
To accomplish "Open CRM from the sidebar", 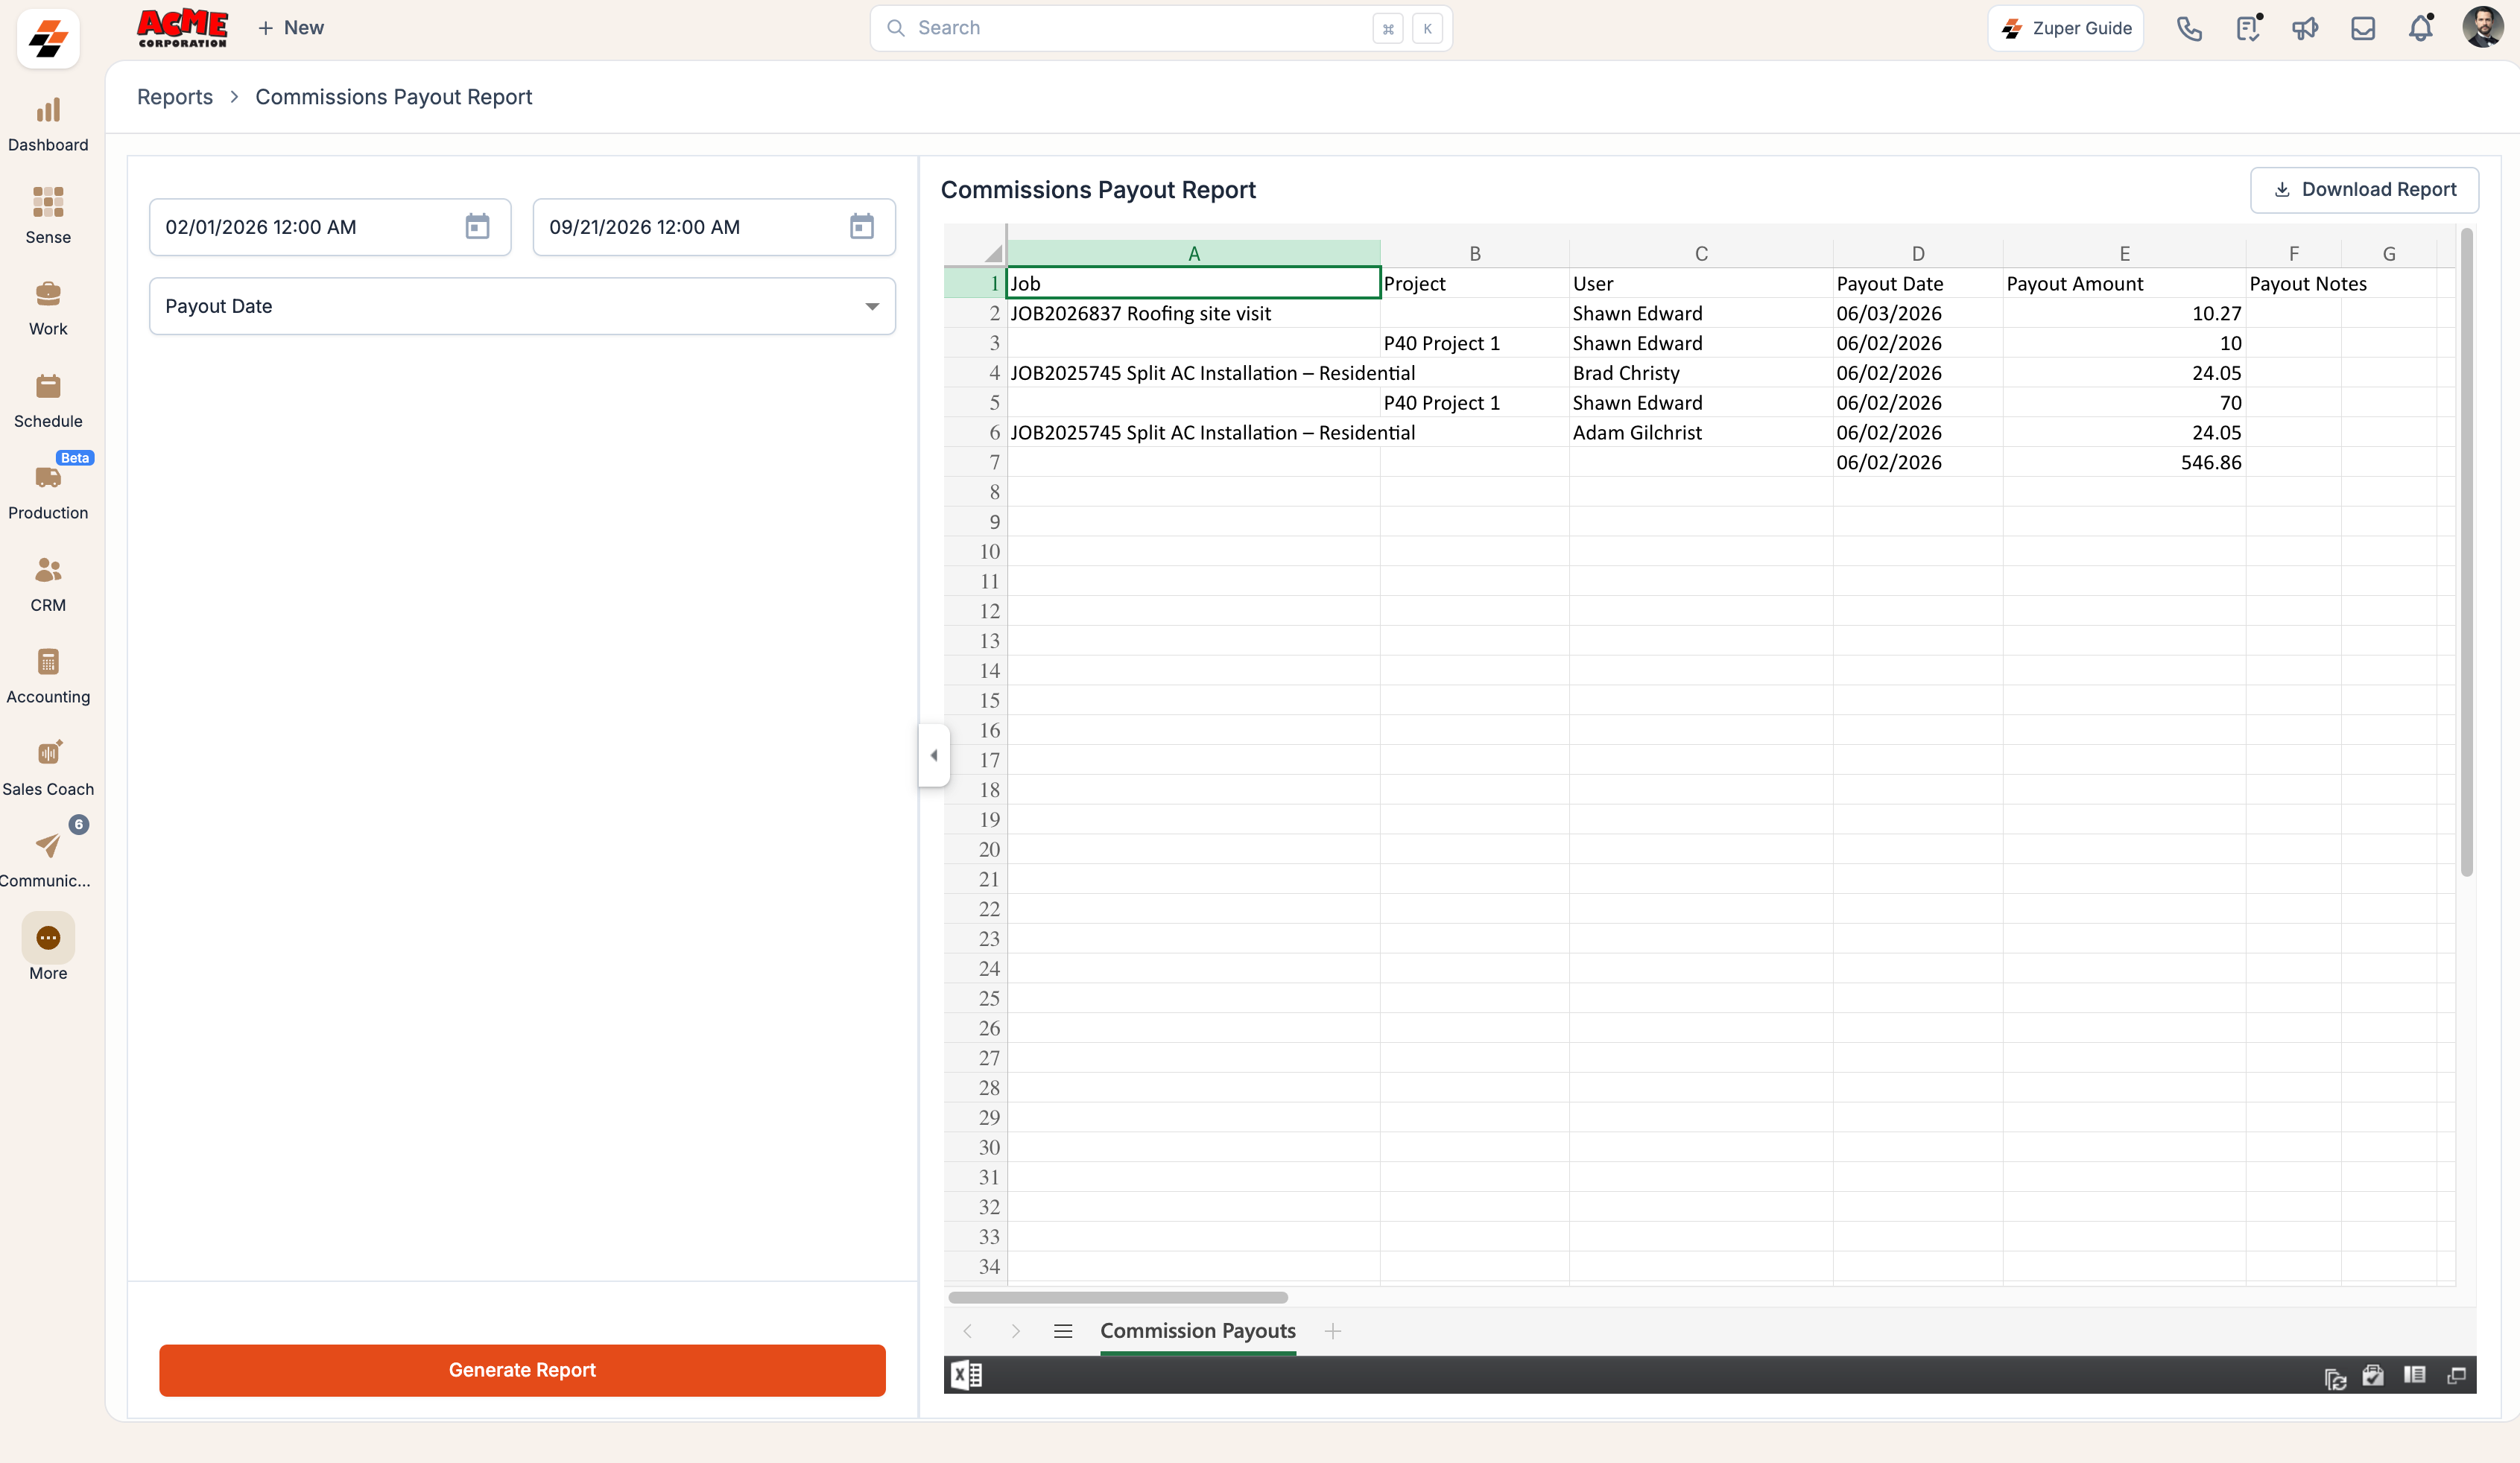I will tap(48, 584).
